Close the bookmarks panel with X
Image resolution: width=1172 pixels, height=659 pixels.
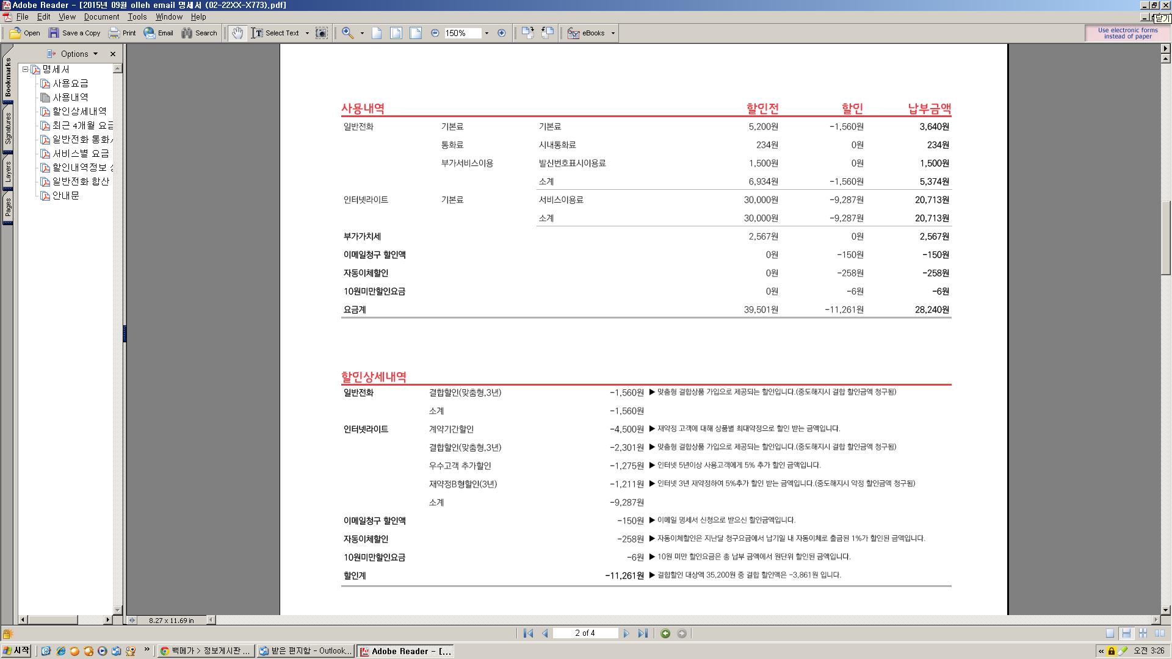point(113,54)
